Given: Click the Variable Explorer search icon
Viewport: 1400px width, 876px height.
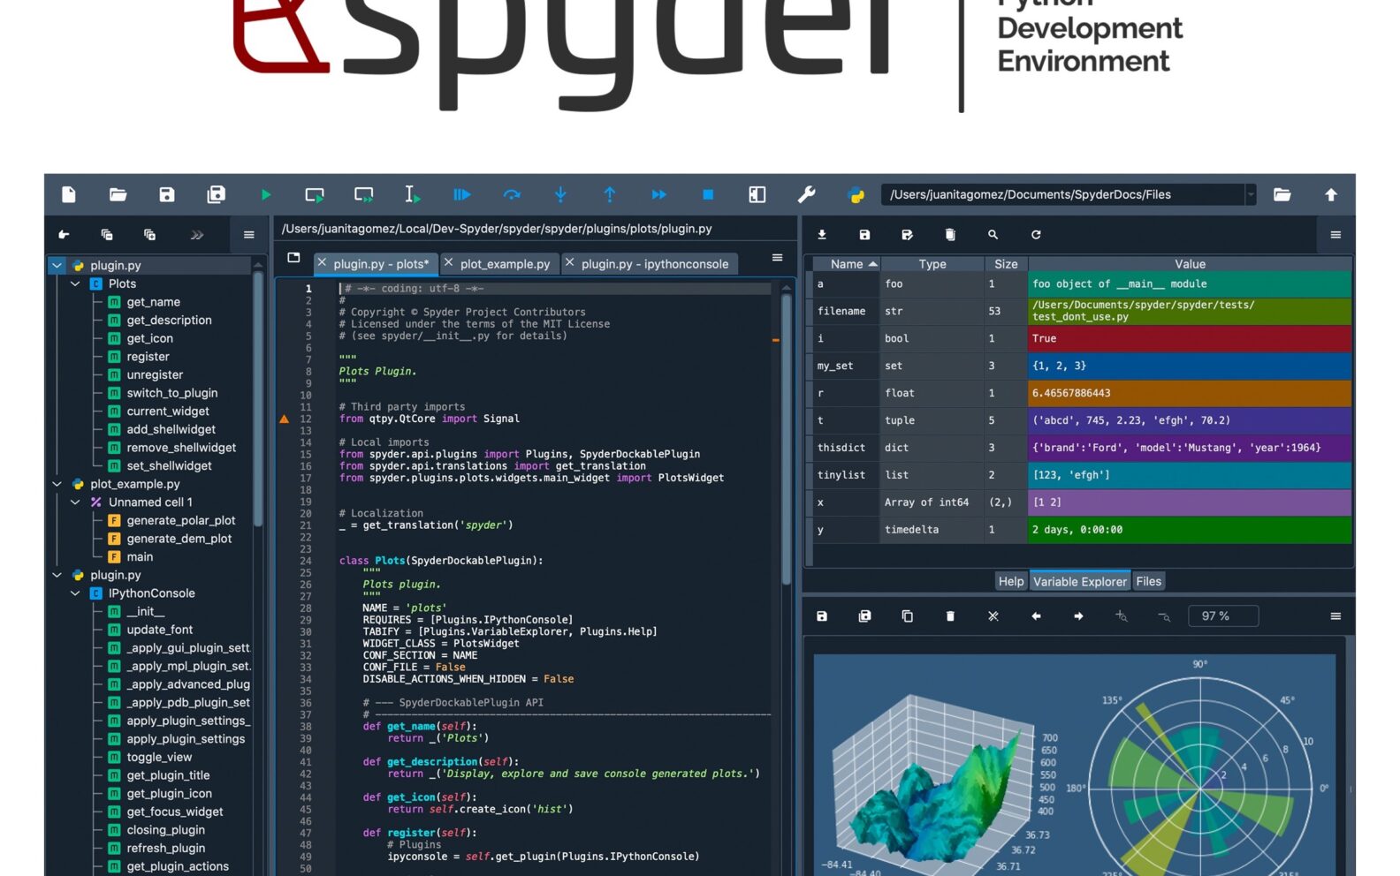Looking at the screenshot, I should point(993,235).
